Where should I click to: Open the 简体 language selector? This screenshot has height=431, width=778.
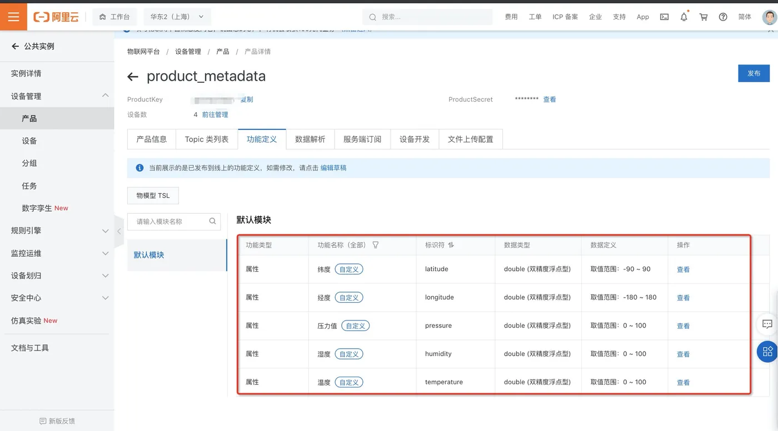pyautogui.click(x=745, y=17)
